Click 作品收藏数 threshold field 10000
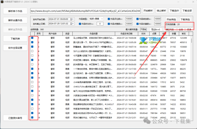 click(x=158, y=24)
